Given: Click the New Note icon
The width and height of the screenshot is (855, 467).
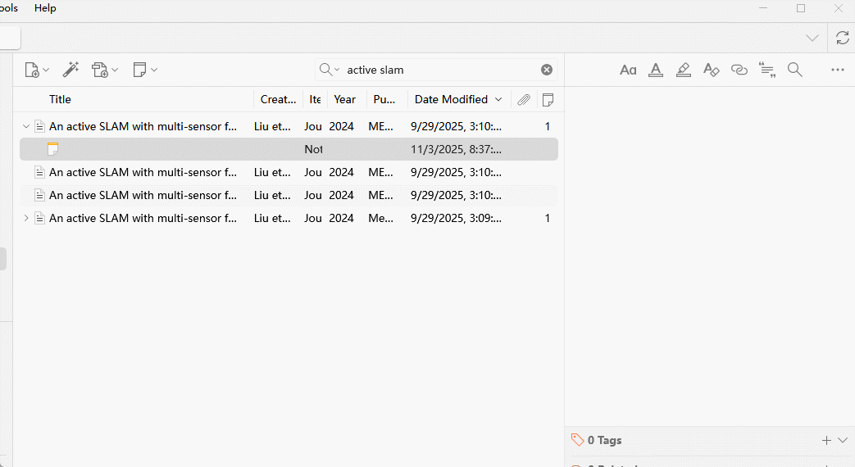Looking at the screenshot, I should 139,70.
